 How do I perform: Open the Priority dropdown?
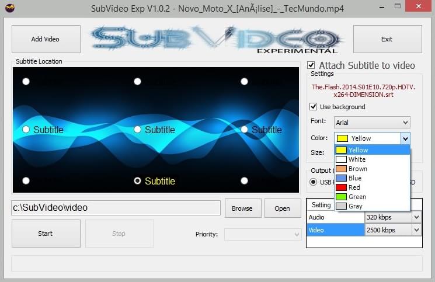pos(263,234)
